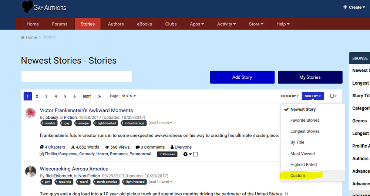
Task: Click the industrial age tag
Action: coord(134,123)
